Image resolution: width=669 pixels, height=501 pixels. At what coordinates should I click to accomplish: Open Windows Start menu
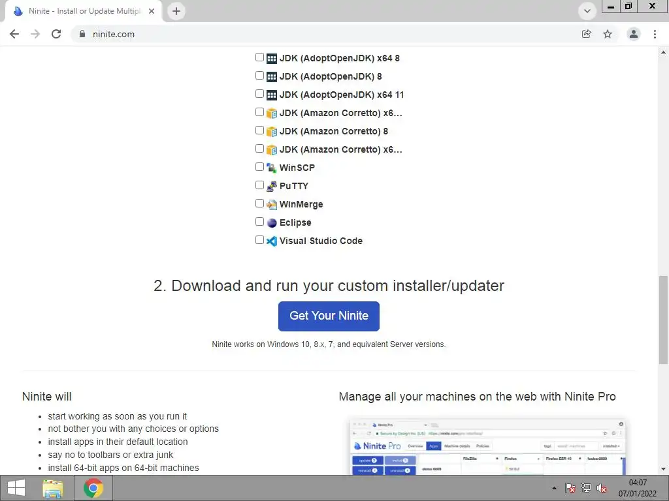(16, 488)
